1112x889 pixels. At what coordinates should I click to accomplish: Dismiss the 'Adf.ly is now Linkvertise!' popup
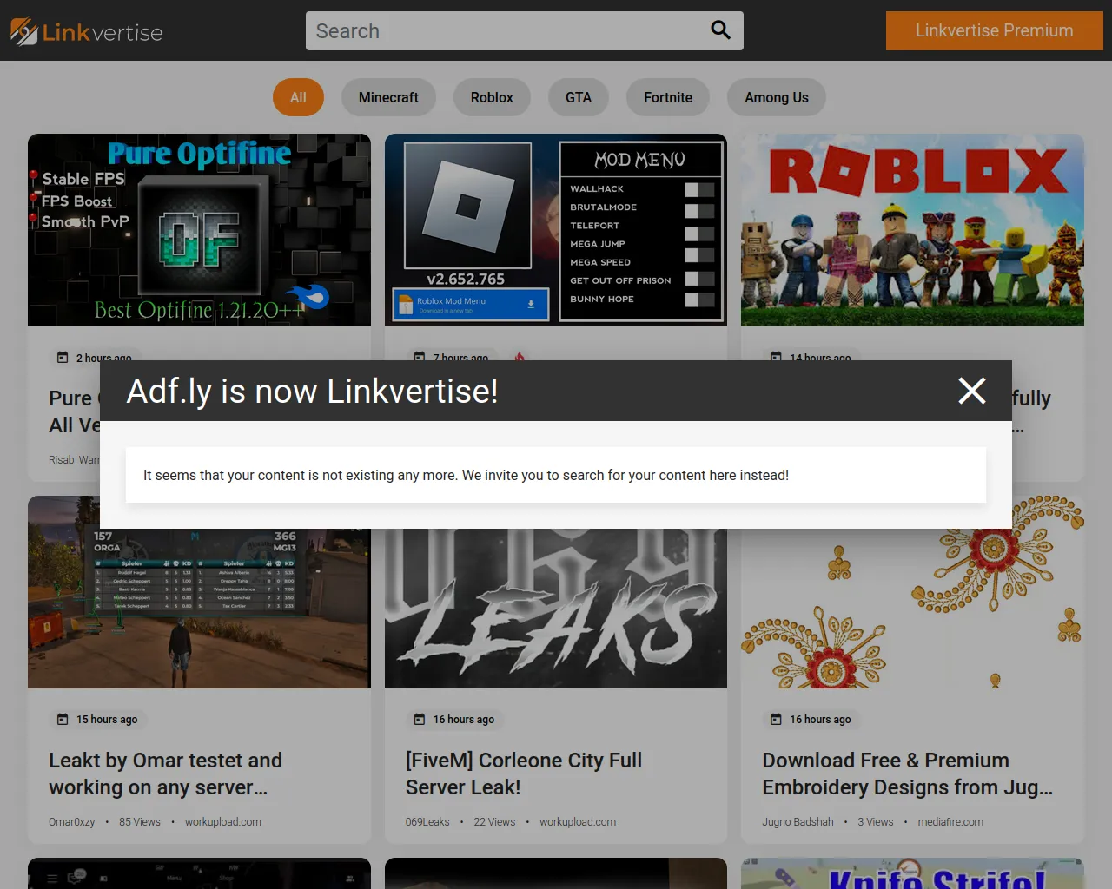[x=971, y=391]
